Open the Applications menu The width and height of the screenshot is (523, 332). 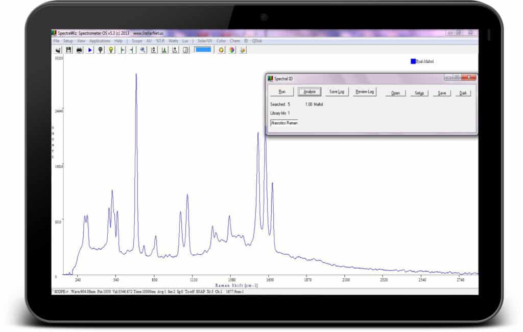[100, 40]
